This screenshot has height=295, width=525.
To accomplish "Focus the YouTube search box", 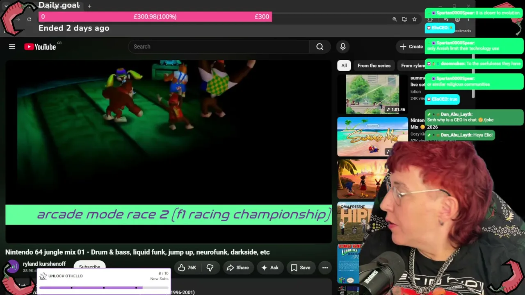I will (x=219, y=47).
